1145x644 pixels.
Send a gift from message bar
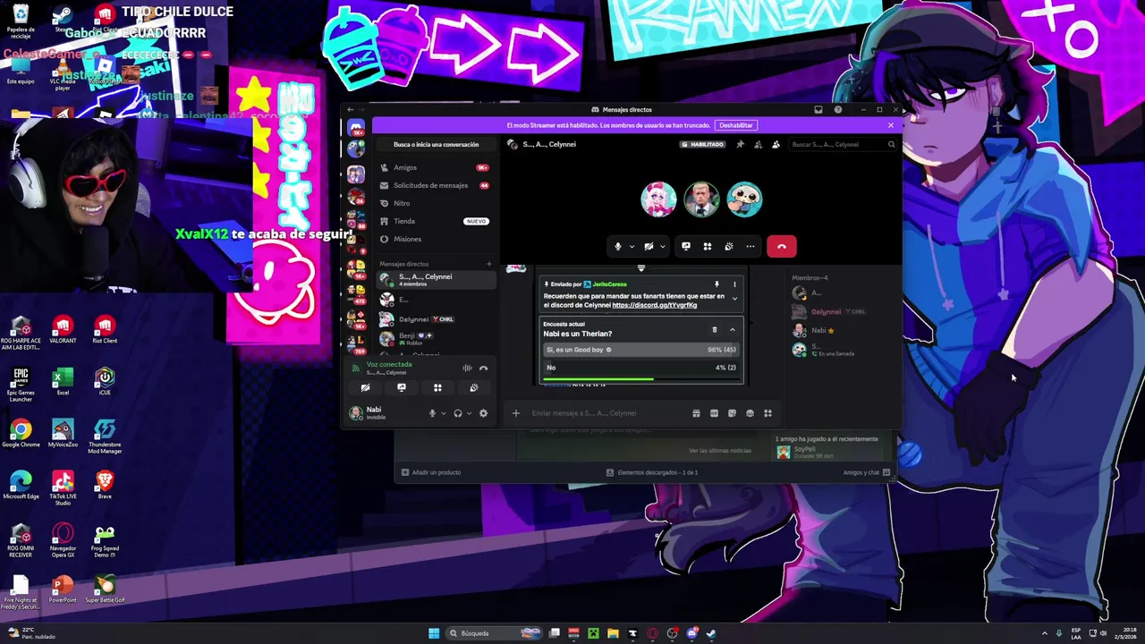pos(696,413)
